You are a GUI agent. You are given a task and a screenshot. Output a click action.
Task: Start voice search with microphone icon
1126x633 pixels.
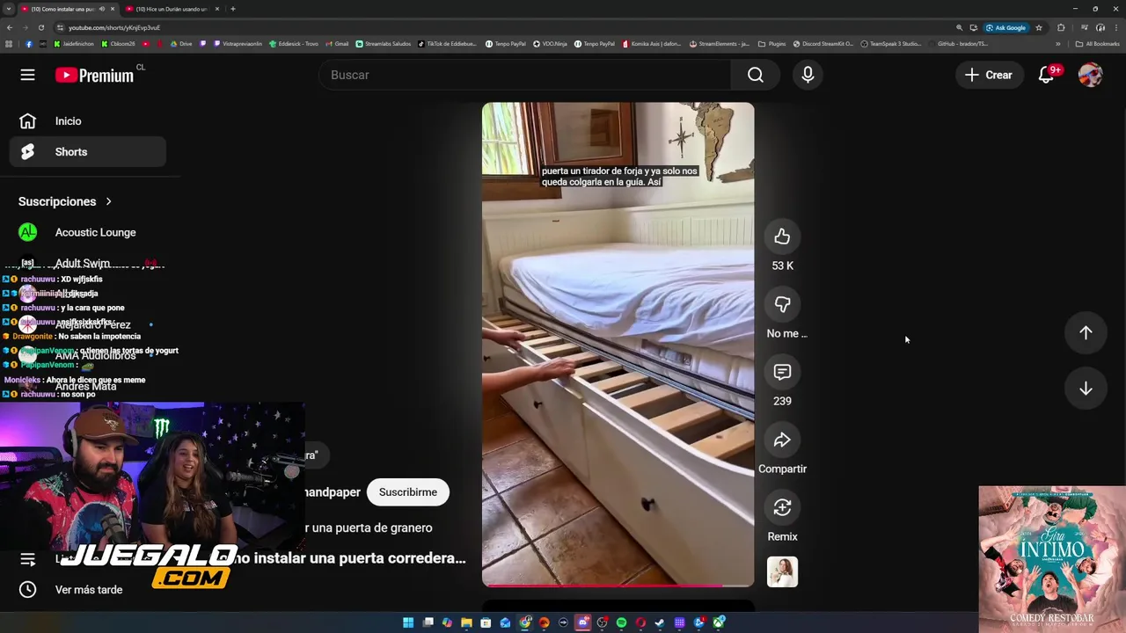point(808,75)
